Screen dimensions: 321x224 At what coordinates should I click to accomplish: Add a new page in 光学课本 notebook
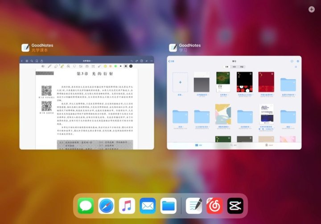(141, 61)
